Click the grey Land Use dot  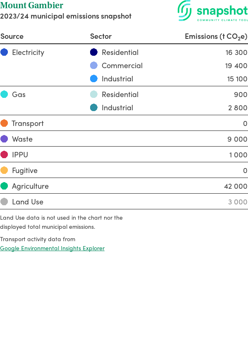click(x=4, y=202)
